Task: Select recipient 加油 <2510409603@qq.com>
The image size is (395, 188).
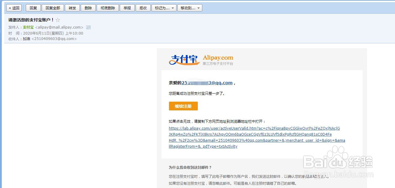Action: pyautogui.click(x=50, y=39)
